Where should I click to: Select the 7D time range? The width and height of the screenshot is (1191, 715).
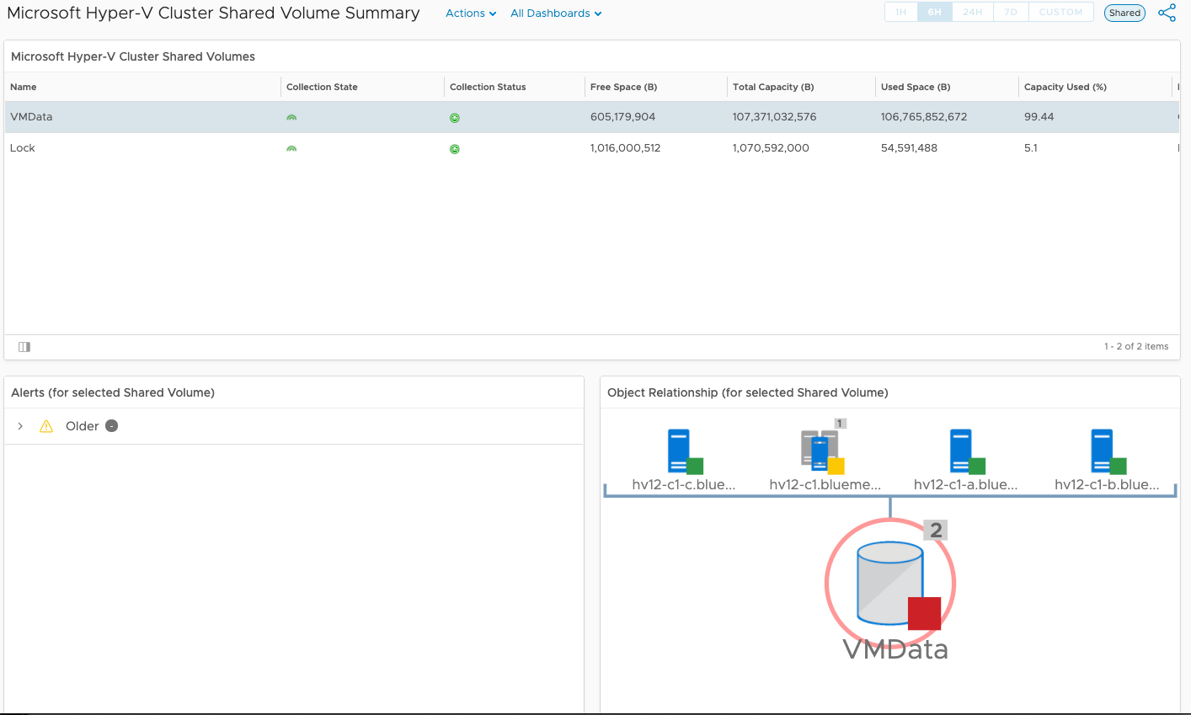point(1011,12)
